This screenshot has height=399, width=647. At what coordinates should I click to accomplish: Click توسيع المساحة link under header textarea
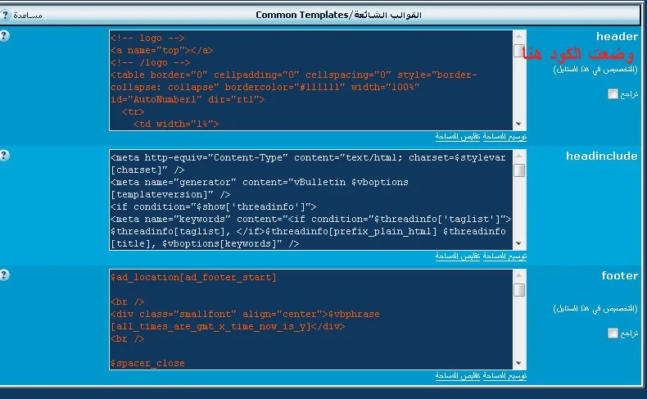[x=504, y=137]
